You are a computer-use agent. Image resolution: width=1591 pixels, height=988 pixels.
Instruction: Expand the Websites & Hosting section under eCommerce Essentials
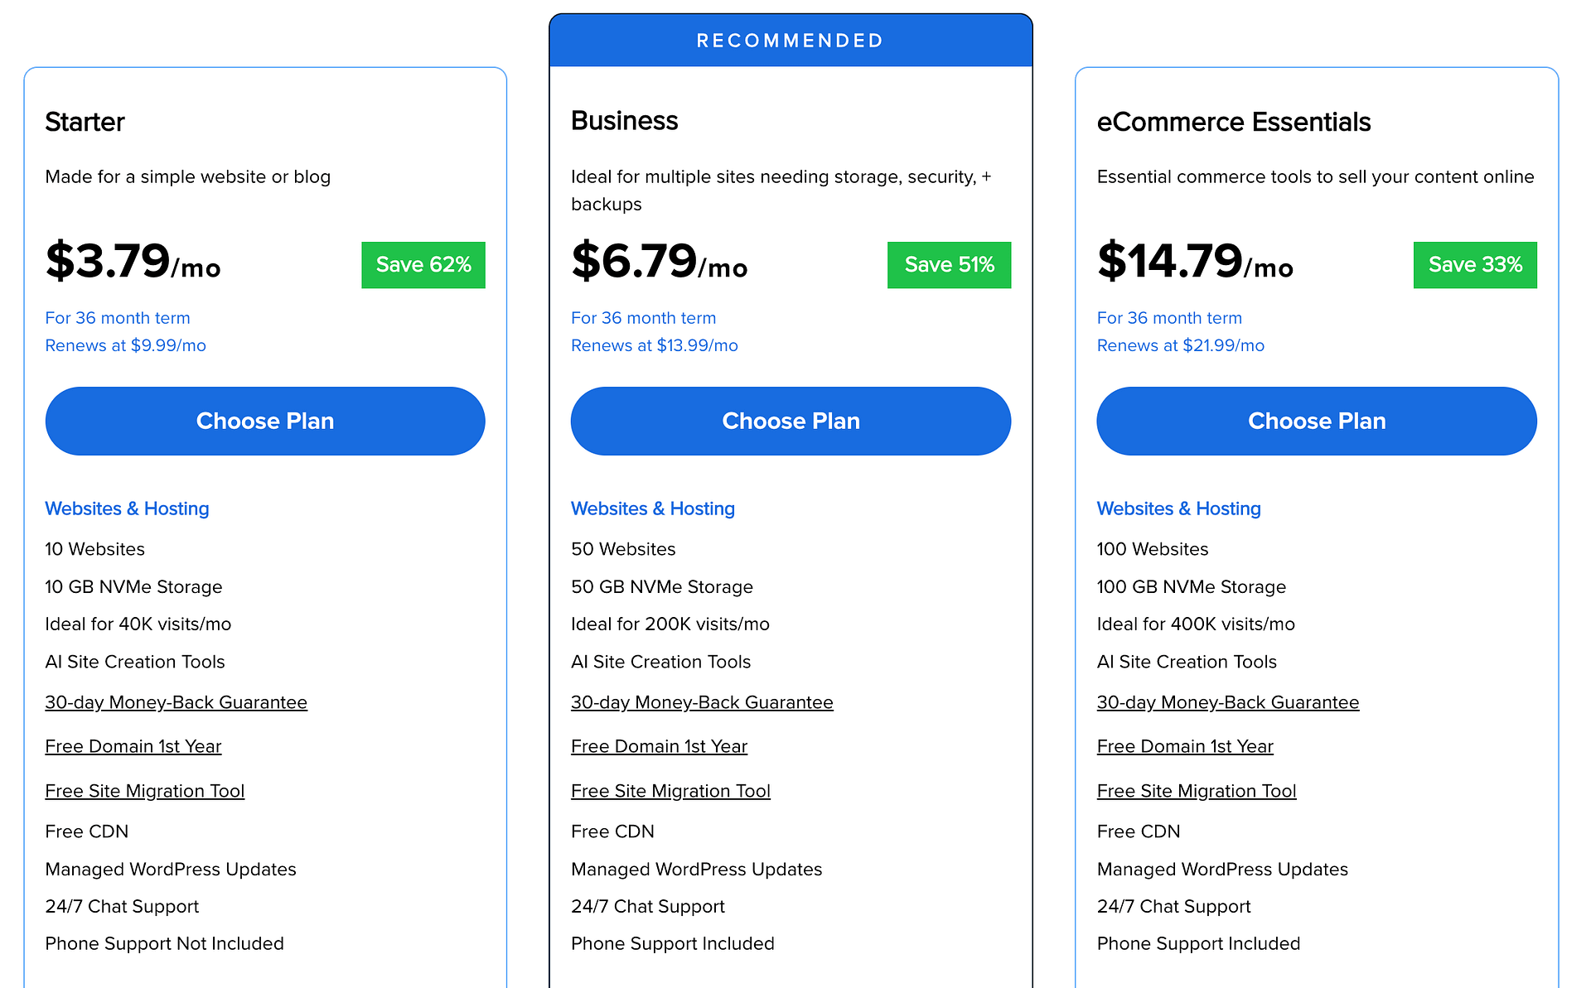(x=1178, y=508)
